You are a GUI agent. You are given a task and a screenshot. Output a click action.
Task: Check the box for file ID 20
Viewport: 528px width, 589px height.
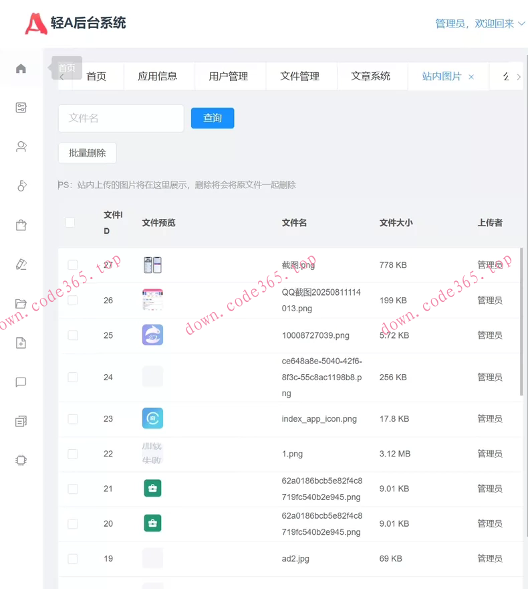73,523
